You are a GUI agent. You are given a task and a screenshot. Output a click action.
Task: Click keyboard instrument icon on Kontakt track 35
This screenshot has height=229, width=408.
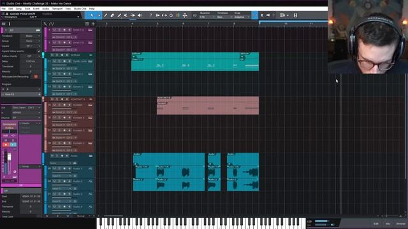[90, 105]
